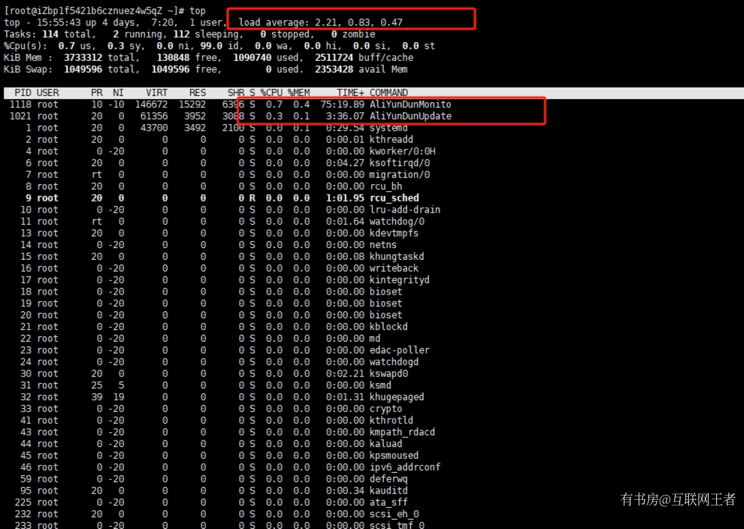Viewport: 744px width, 529px height.
Task: Click the 0 zombie count
Action: (x=353, y=34)
